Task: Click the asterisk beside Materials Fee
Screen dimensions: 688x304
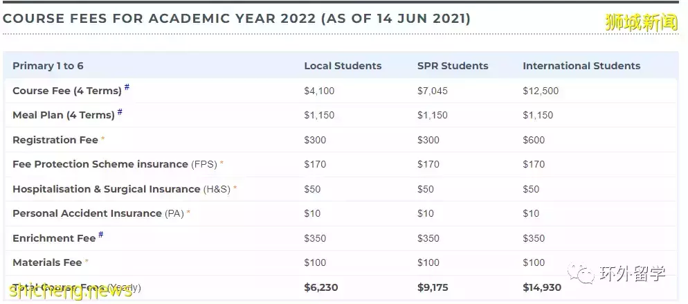Action: point(87,262)
